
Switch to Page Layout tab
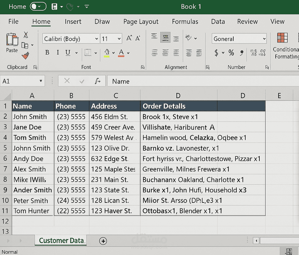141,22
